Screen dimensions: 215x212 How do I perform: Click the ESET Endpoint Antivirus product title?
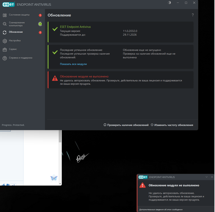point(75,27)
